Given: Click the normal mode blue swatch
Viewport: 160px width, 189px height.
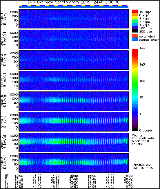Looking at the screenshot, I should (x=135, y=39).
